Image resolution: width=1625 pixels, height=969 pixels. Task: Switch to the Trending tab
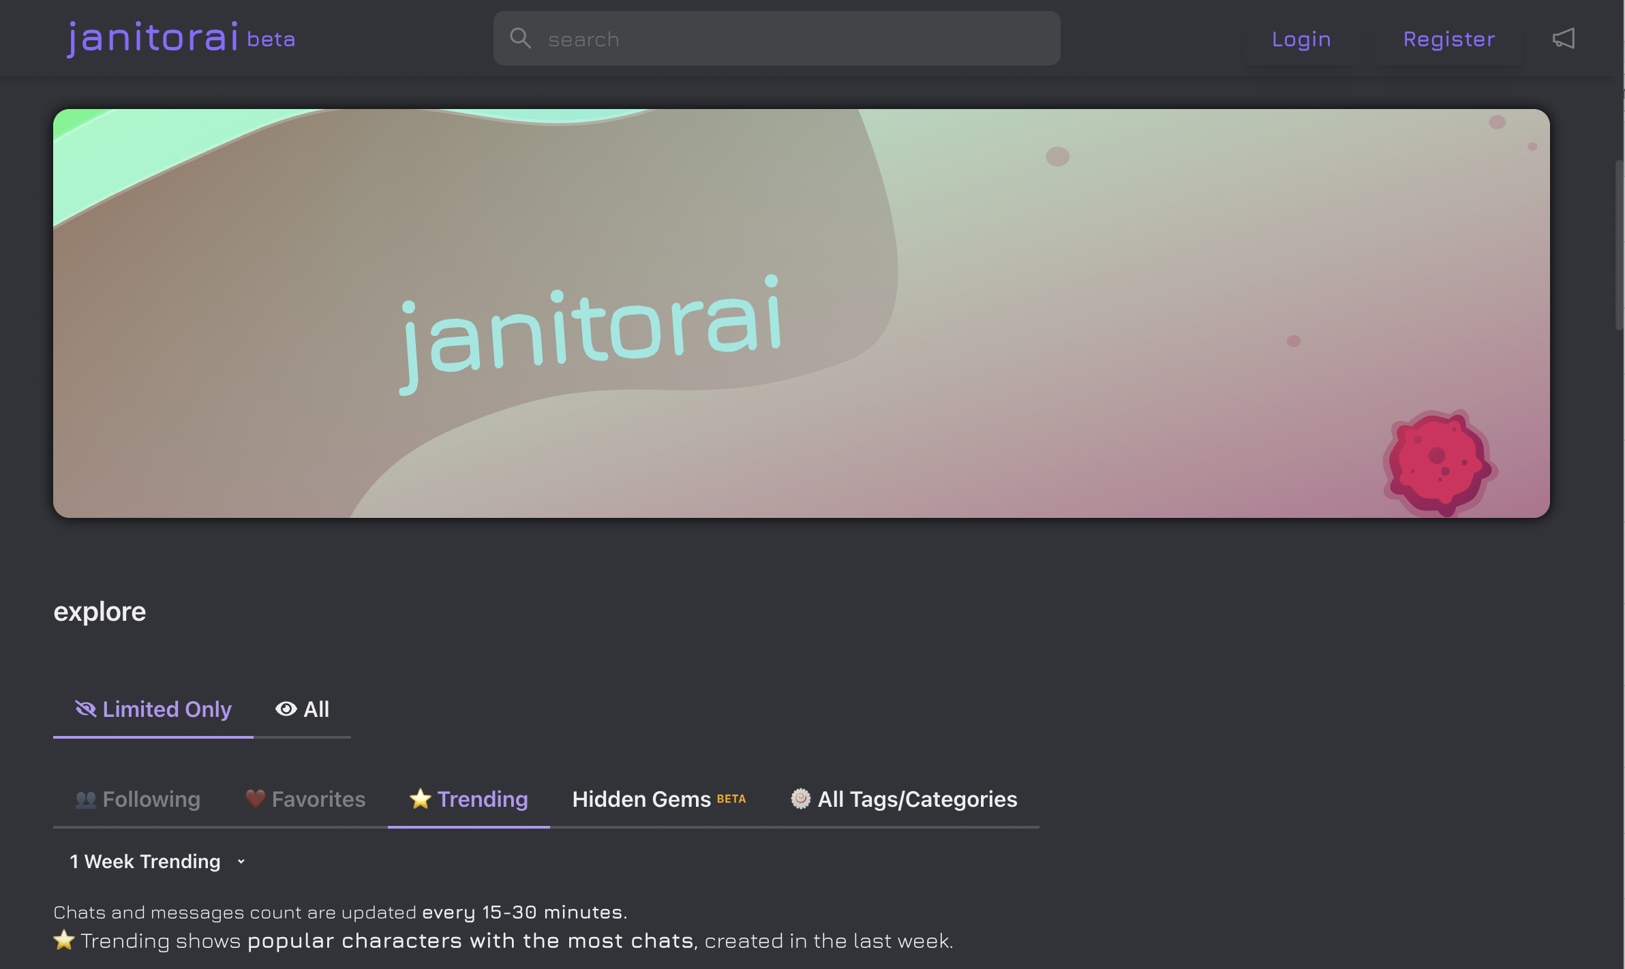coord(469,799)
